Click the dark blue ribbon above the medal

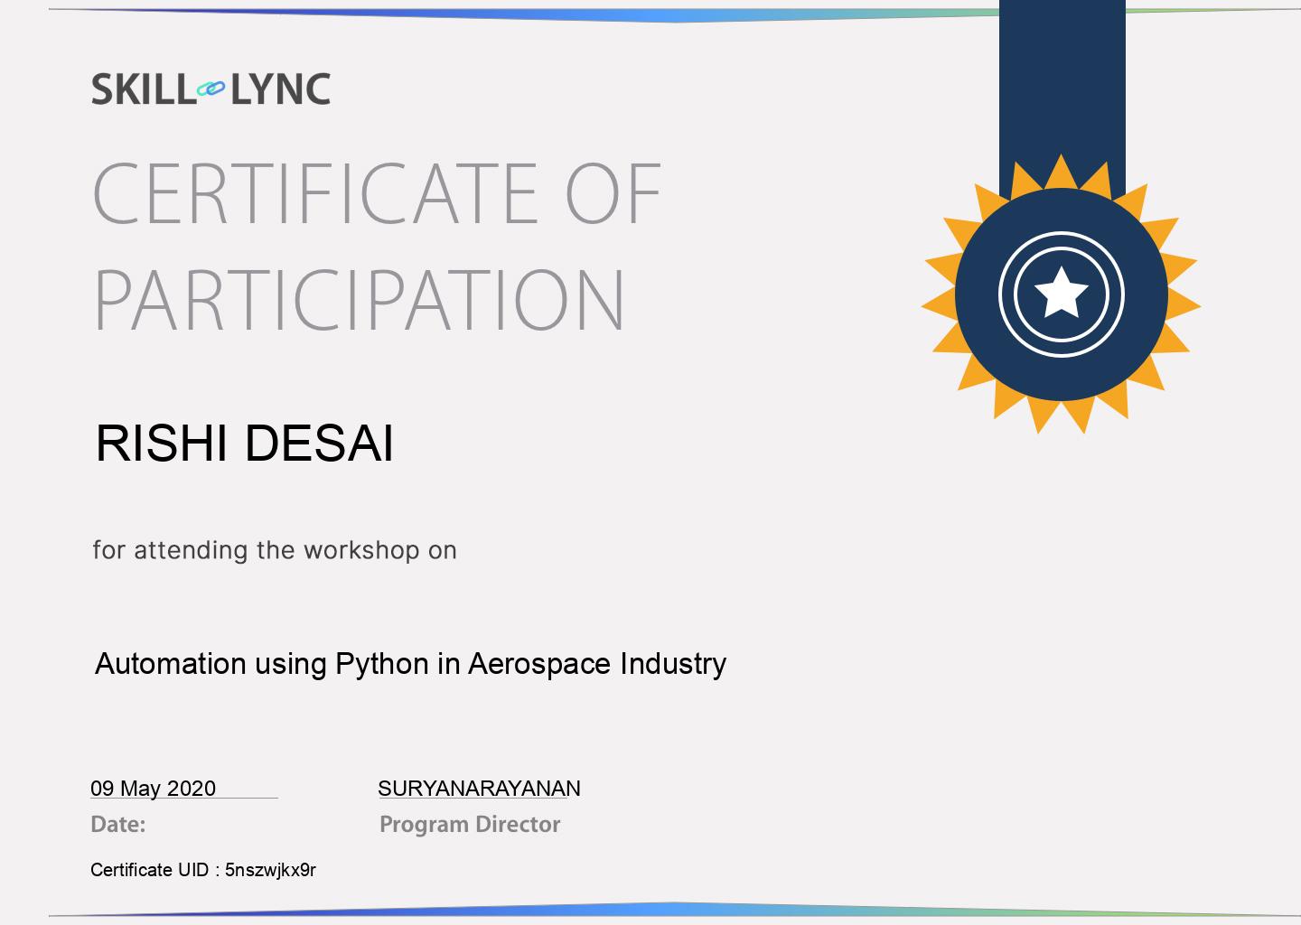coord(1060,81)
